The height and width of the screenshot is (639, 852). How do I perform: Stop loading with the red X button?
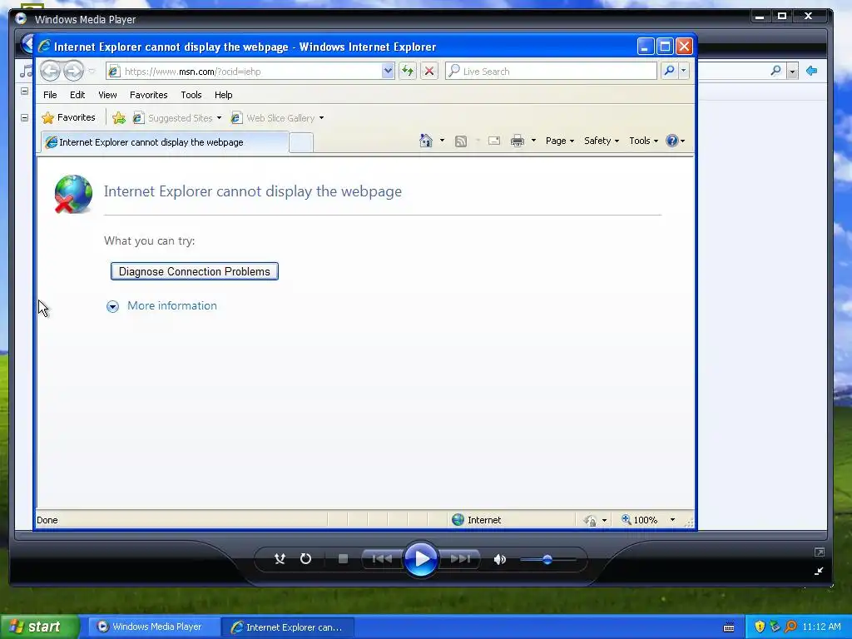(x=428, y=71)
